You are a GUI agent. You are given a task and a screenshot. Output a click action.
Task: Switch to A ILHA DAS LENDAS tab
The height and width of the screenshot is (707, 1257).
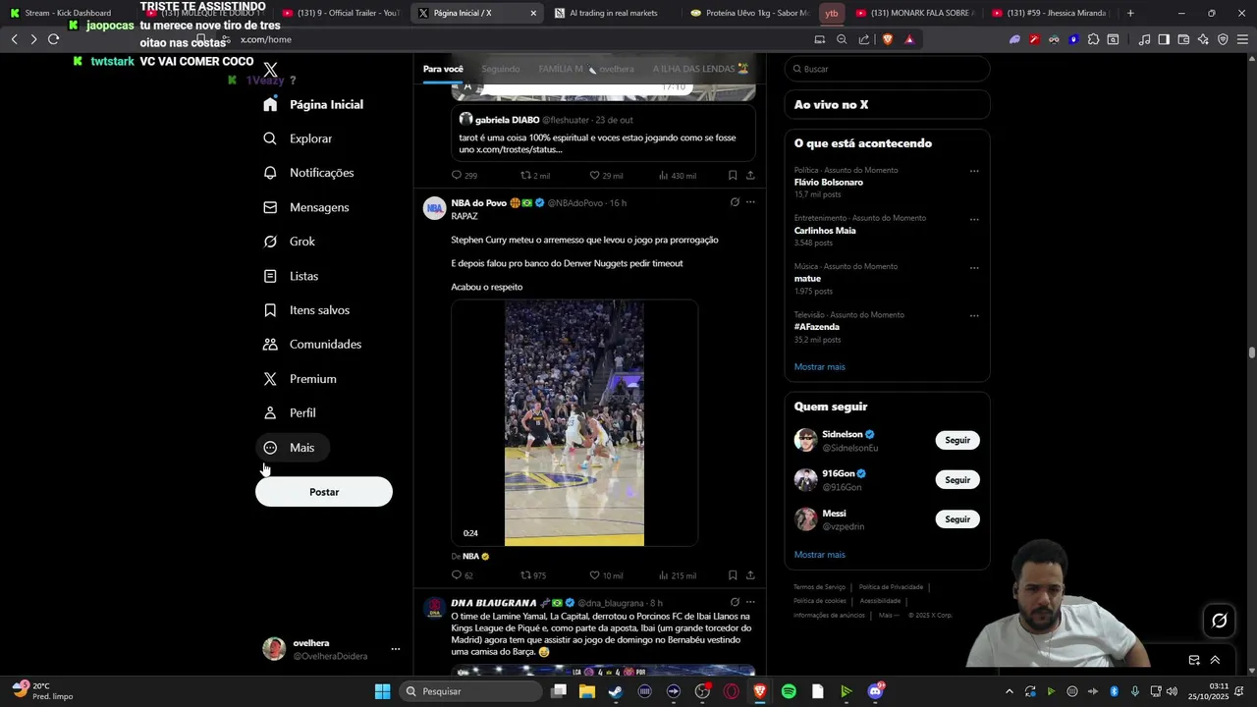coord(701,69)
